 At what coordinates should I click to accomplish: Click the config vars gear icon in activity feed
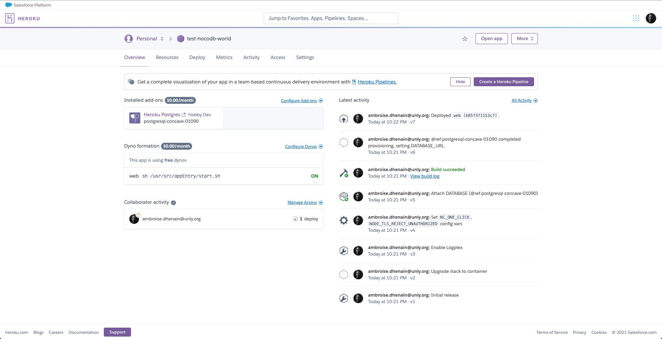click(x=343, y=220)
